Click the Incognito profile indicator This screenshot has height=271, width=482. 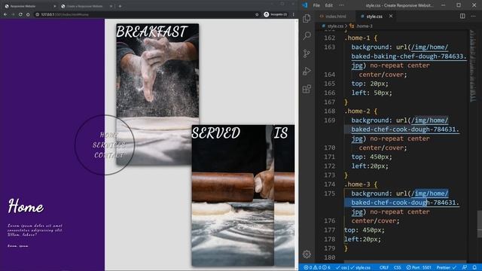pos(276,14)
